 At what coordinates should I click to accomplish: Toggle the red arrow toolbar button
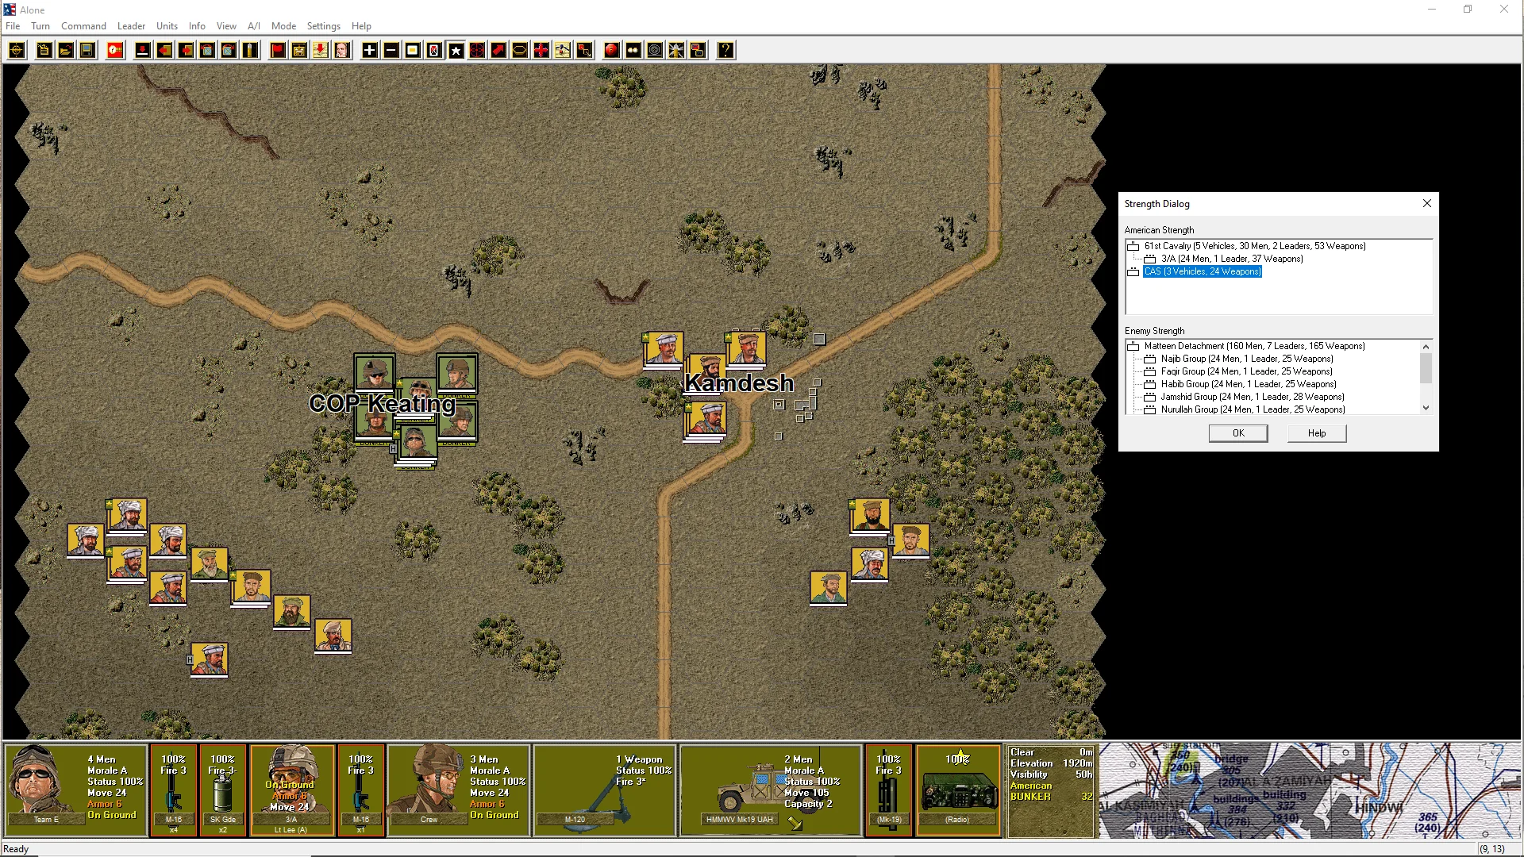pyautogui.click(x=498, y=51)
